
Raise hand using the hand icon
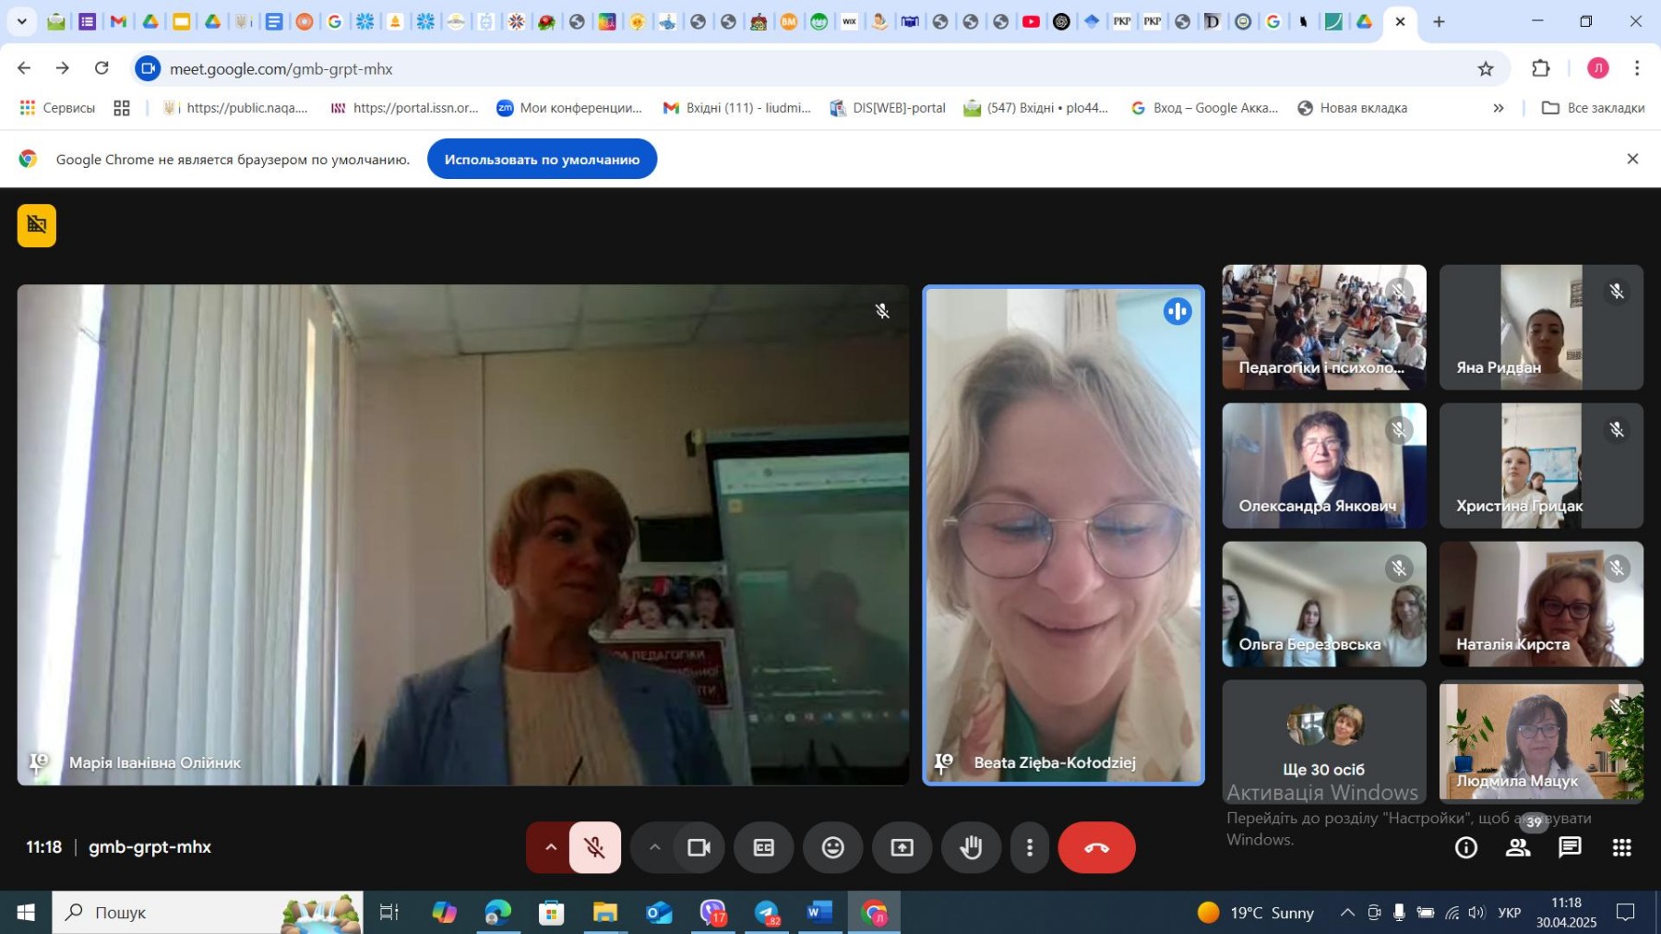tap(971, 847)
